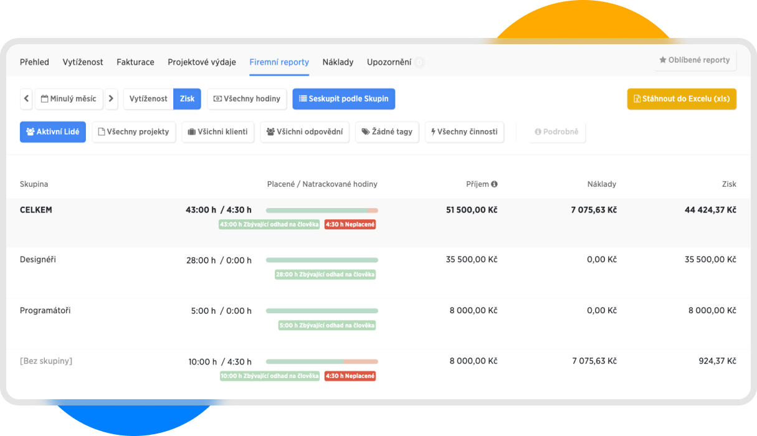Go to the Fakturace tab
Viewport: 757px width, 436px height.
pos(135,62)
